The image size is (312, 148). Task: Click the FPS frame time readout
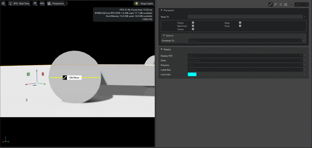pyautogui.click(x=136, y=9)
